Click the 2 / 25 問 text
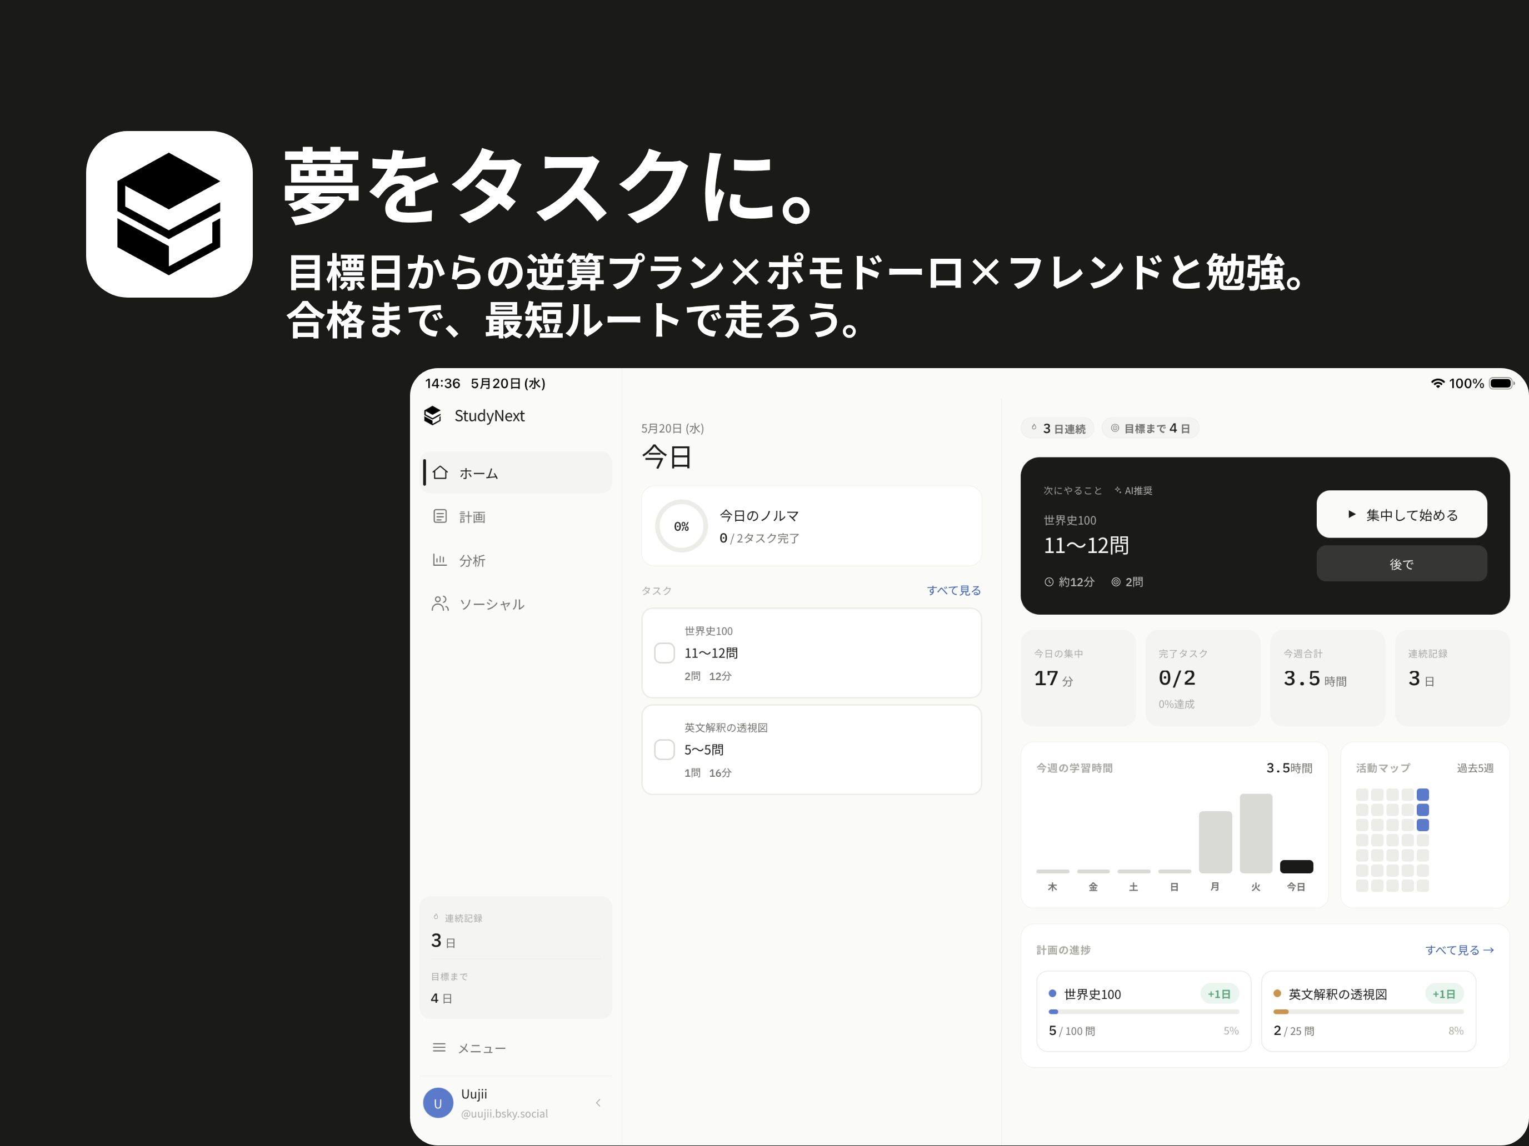The height and width of the screenshot is (1146, 1529). click(1294, 1030)
